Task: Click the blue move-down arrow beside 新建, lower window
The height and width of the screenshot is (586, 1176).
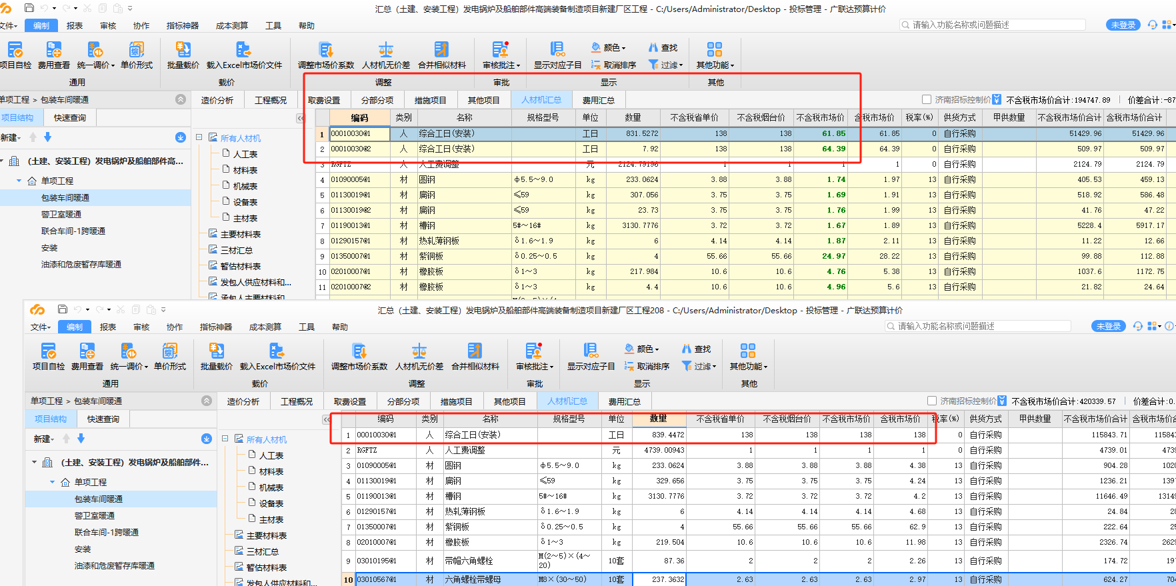Action: pos(81,439)
